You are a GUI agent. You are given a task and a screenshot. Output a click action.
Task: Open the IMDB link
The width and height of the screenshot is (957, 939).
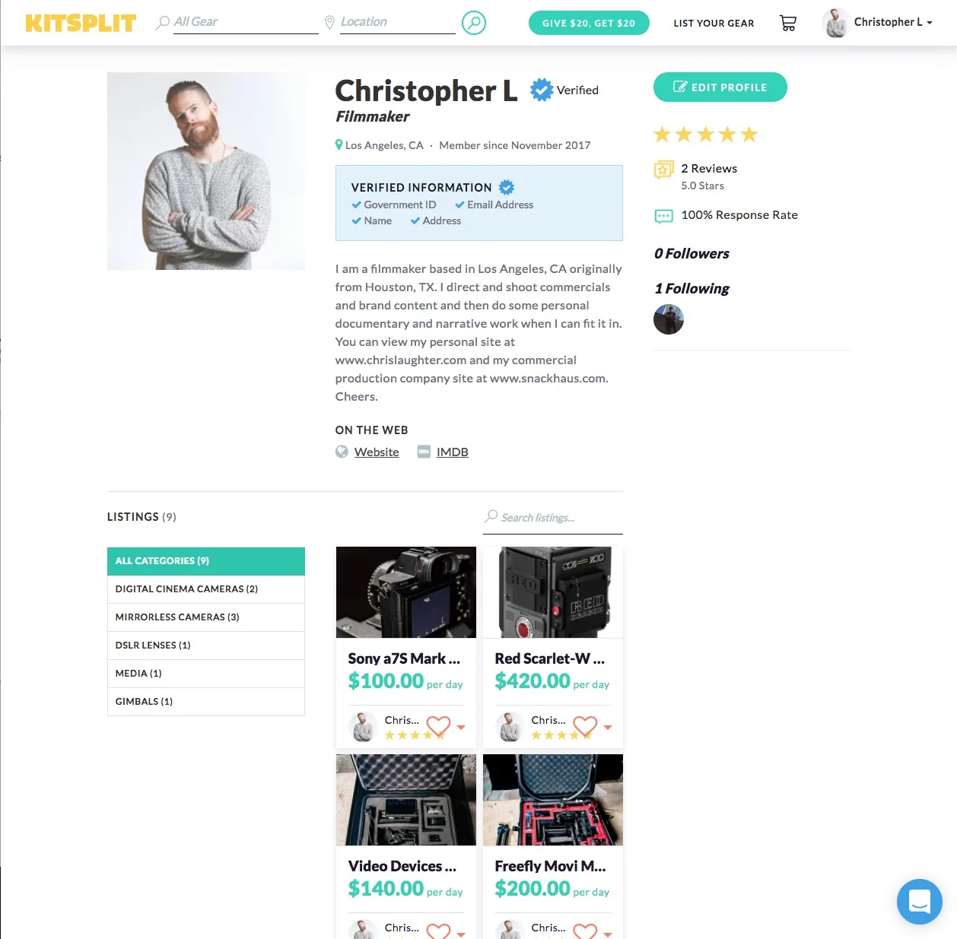452,452
